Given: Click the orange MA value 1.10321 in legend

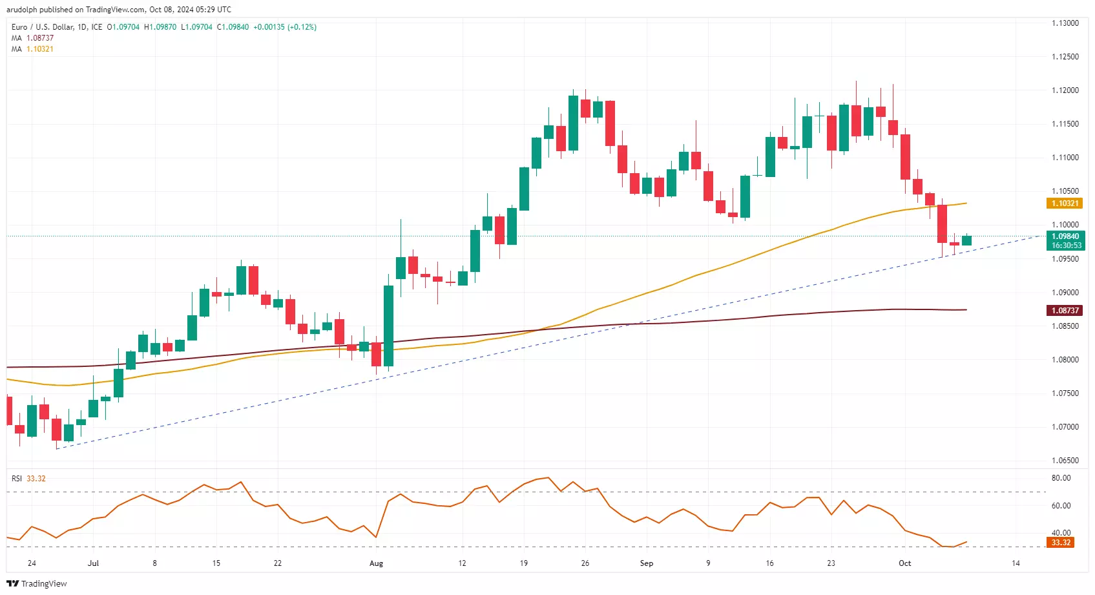Looking at the screenshot, I should click(x=40, y=49).
